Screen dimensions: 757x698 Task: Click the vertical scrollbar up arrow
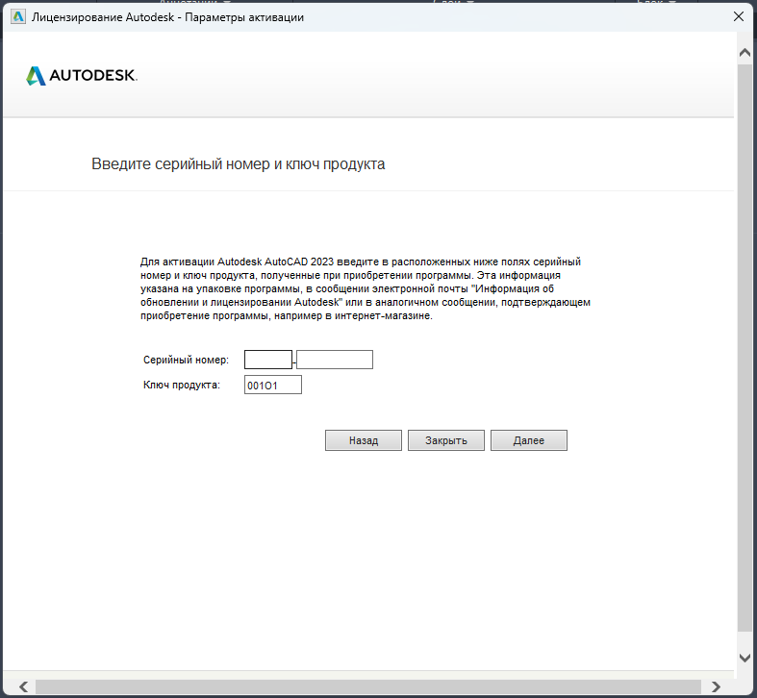pyautogui.click(x=744, y=52)
